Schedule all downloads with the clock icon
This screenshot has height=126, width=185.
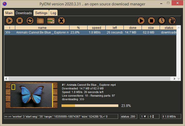click(x=162, y=21)
